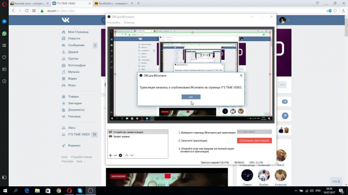Image resolution: width=348 pixels, height=195 pixels.
Task: Open source properties gear icon
Action: click(x=120, y=156)
